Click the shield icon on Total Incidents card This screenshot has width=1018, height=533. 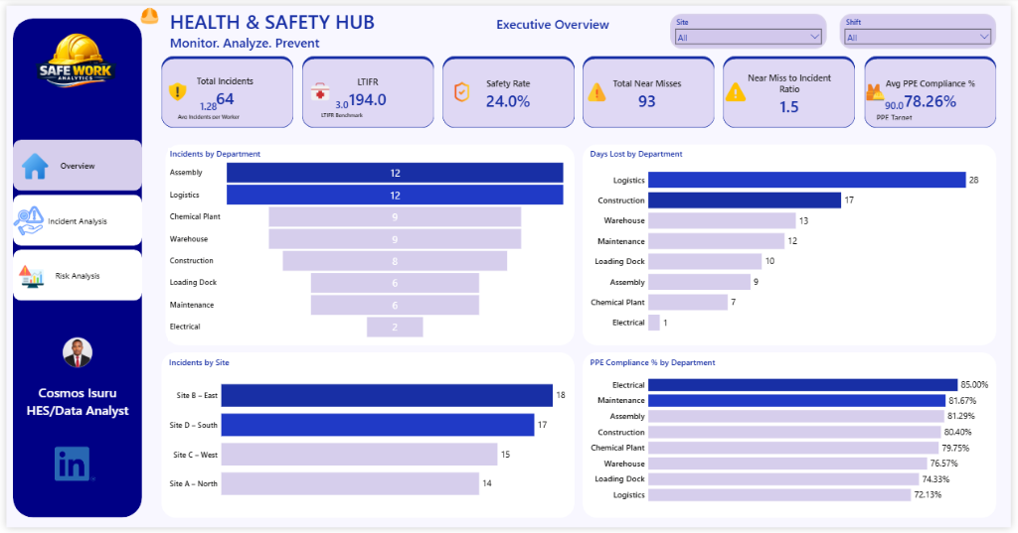(177, 91)
